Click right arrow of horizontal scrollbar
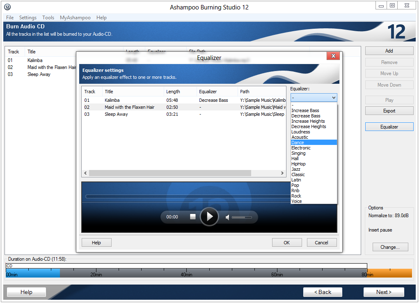 [x=282, y=173]
